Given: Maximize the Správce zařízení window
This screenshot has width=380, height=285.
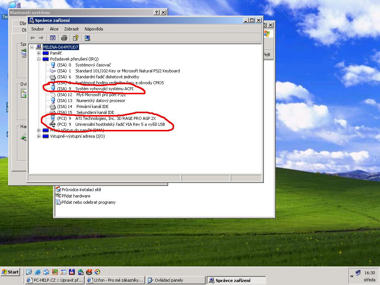Looking at the screenshot, I should tap(252, 20).
